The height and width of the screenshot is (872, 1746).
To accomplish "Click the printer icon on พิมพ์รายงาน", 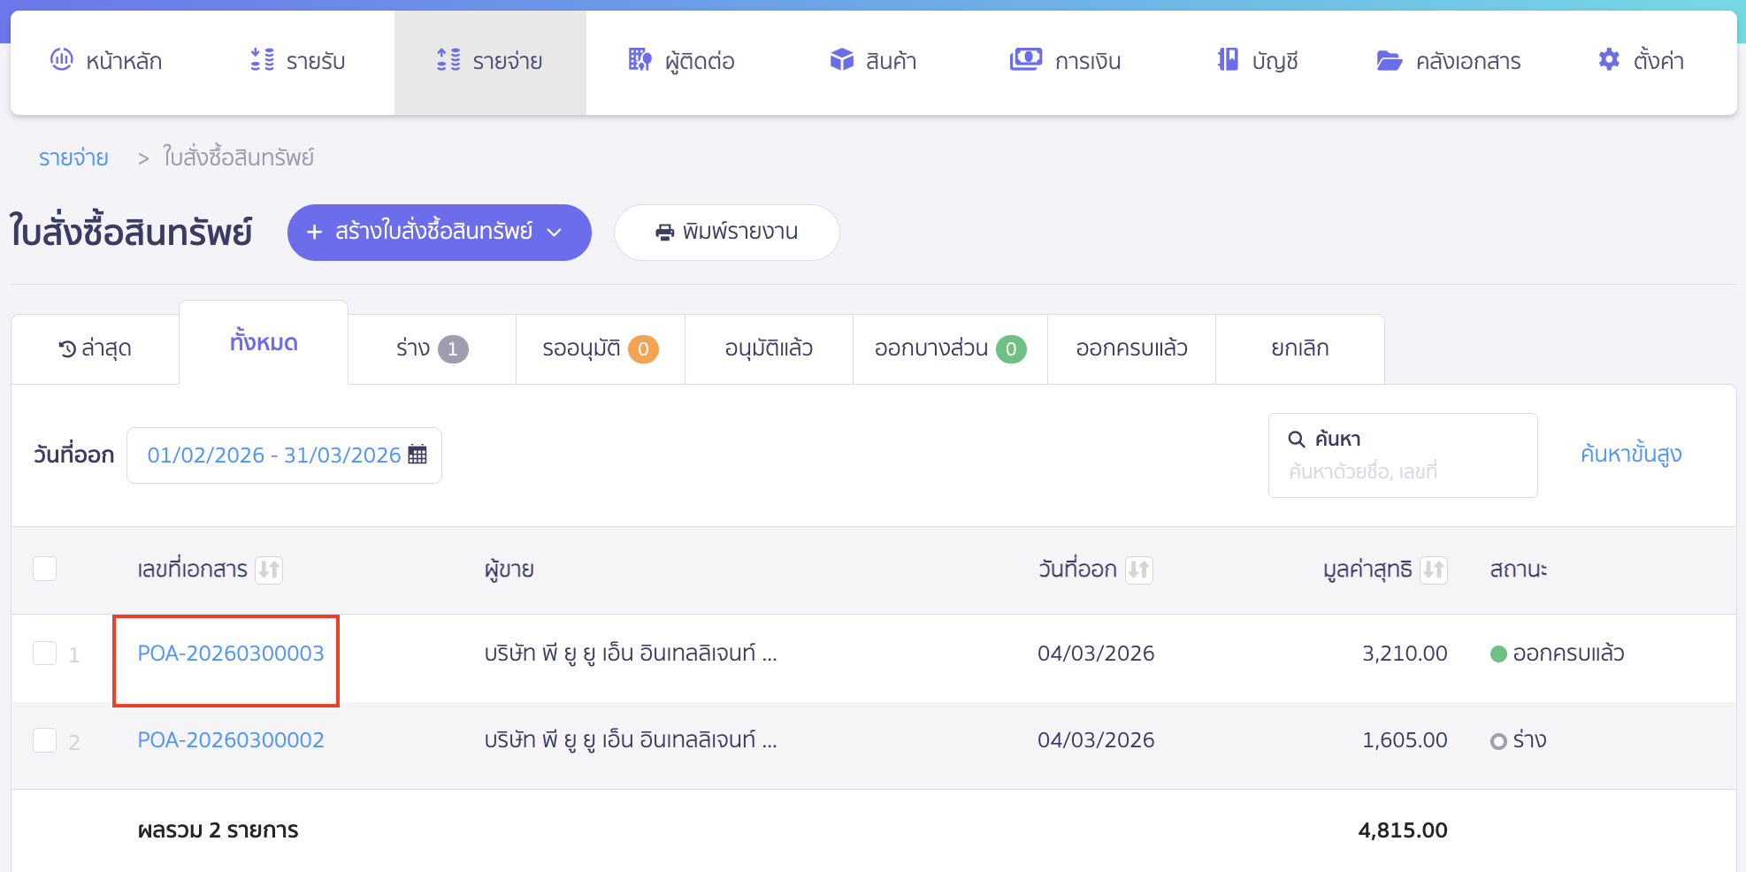I will coord(663,232).
